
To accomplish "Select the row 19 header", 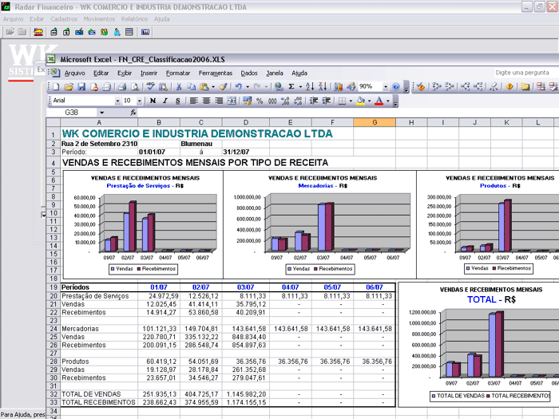I will 54,287.
